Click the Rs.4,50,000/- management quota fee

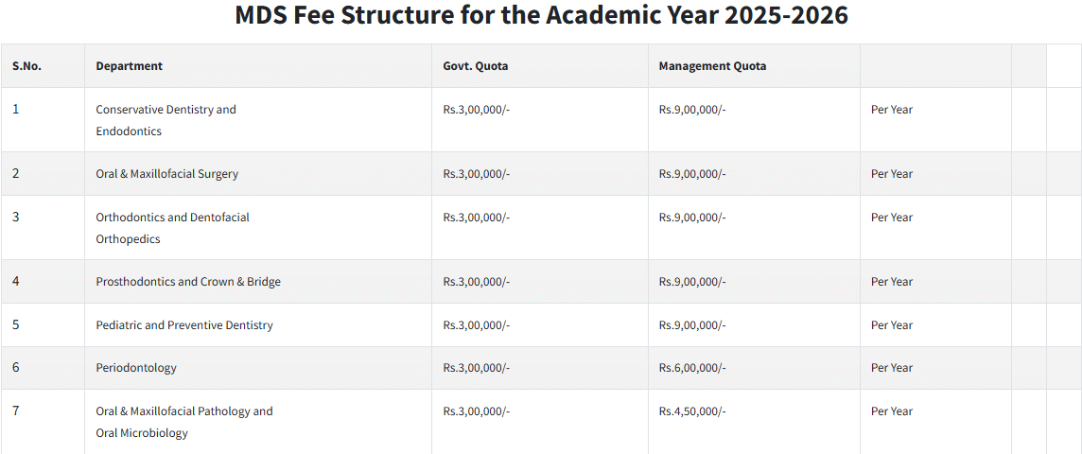pos(691,411)
